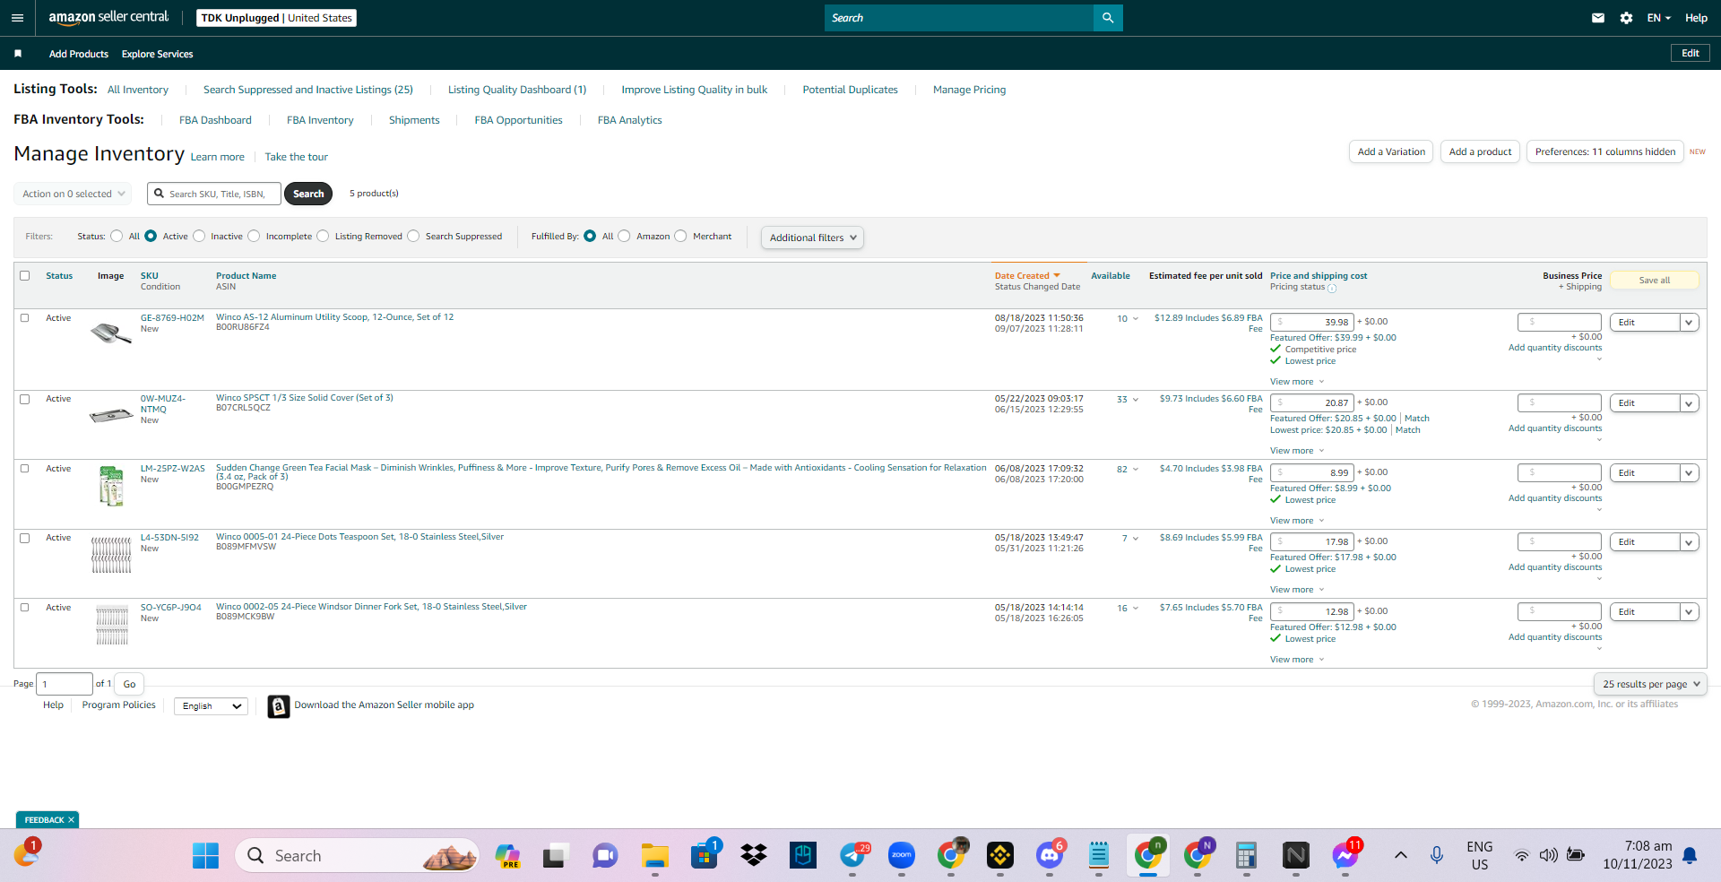Click the Save all button

[1655, 281]
